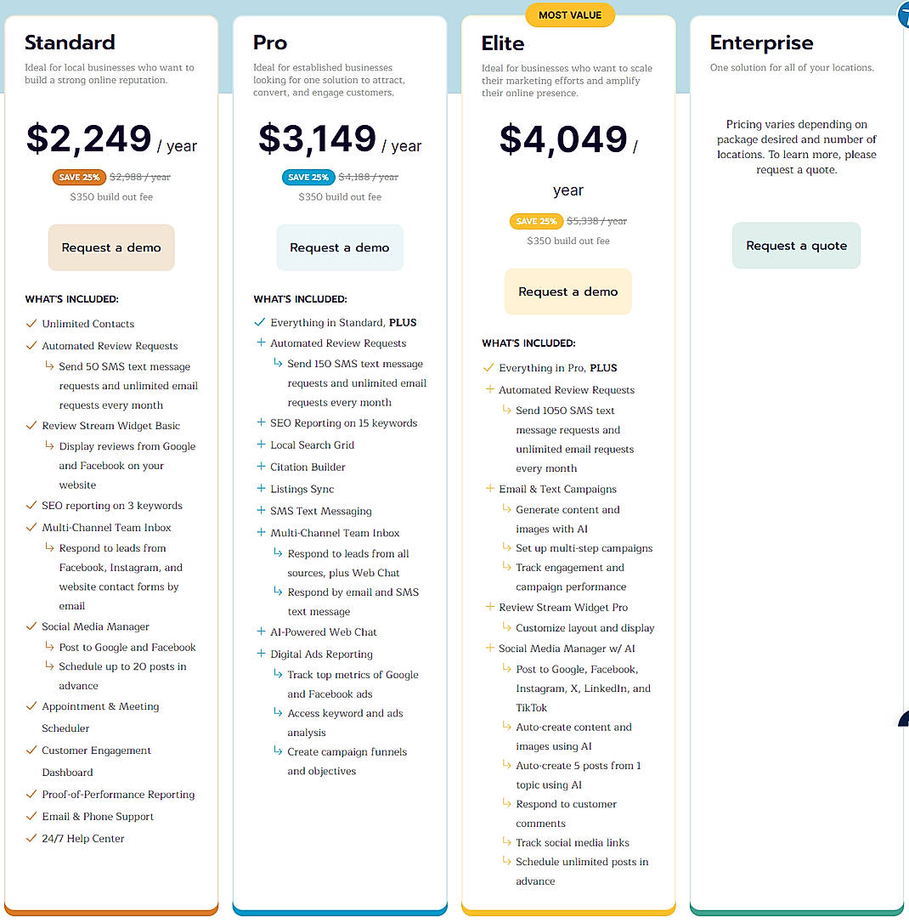Click Request a demo in Standard plan
The width and height of the screenshot is (909, 923).
[111, 247]
